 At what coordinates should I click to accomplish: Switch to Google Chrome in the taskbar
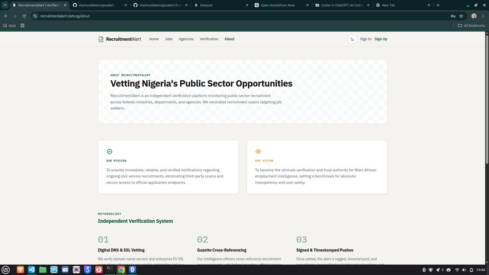121,270
